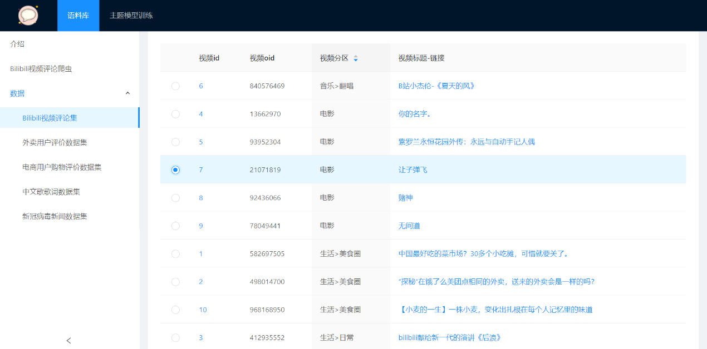Open video link 无间道
The width and height of the screenshot is (707, 349).
(x=409, y=226)
